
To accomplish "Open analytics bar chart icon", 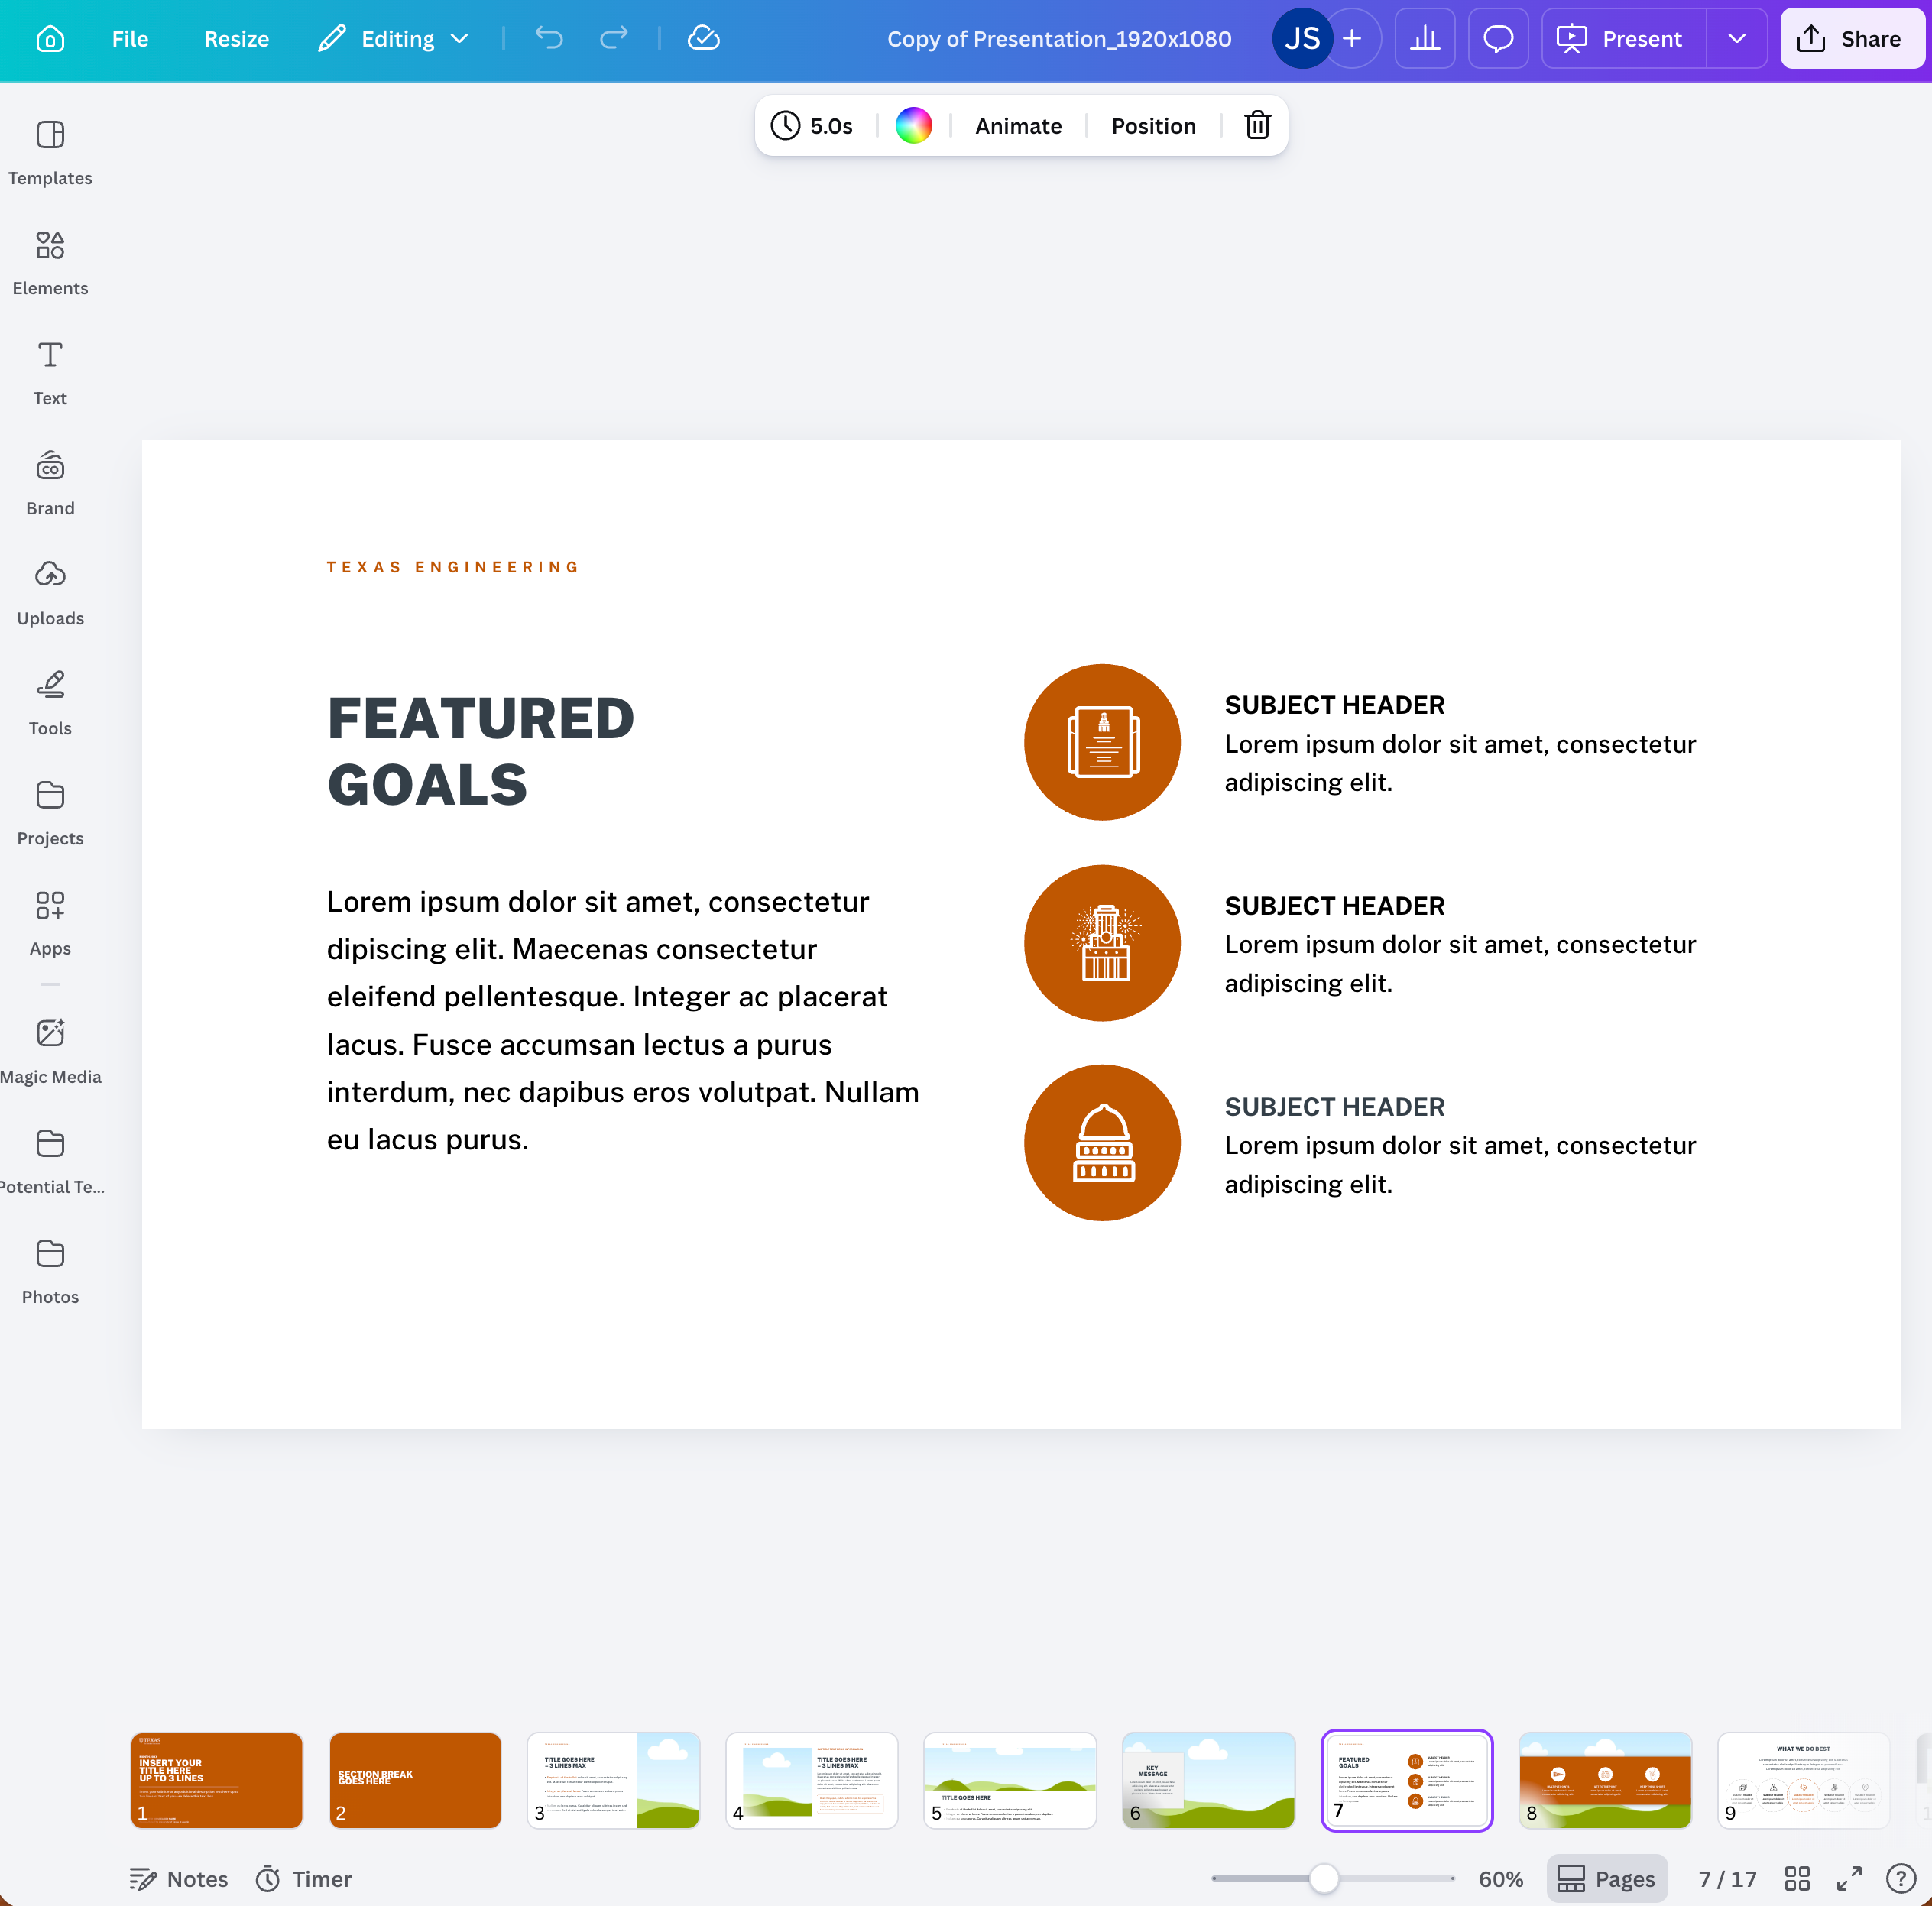I will (1424, 38).
